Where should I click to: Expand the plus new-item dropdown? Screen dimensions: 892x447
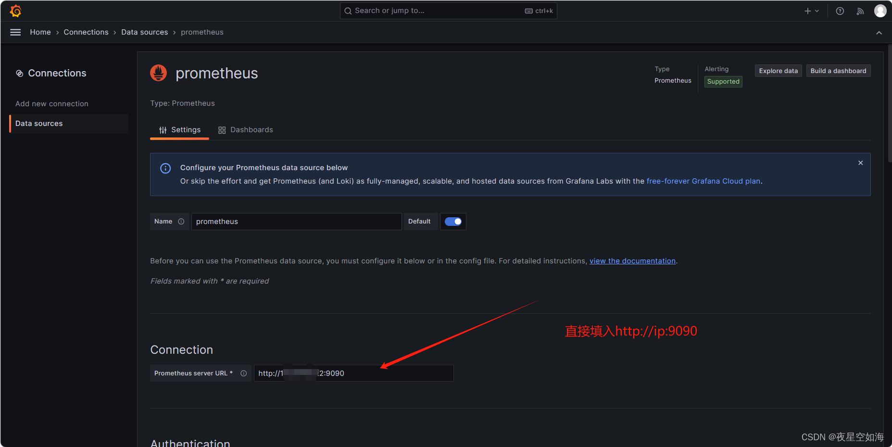(811, 11)
